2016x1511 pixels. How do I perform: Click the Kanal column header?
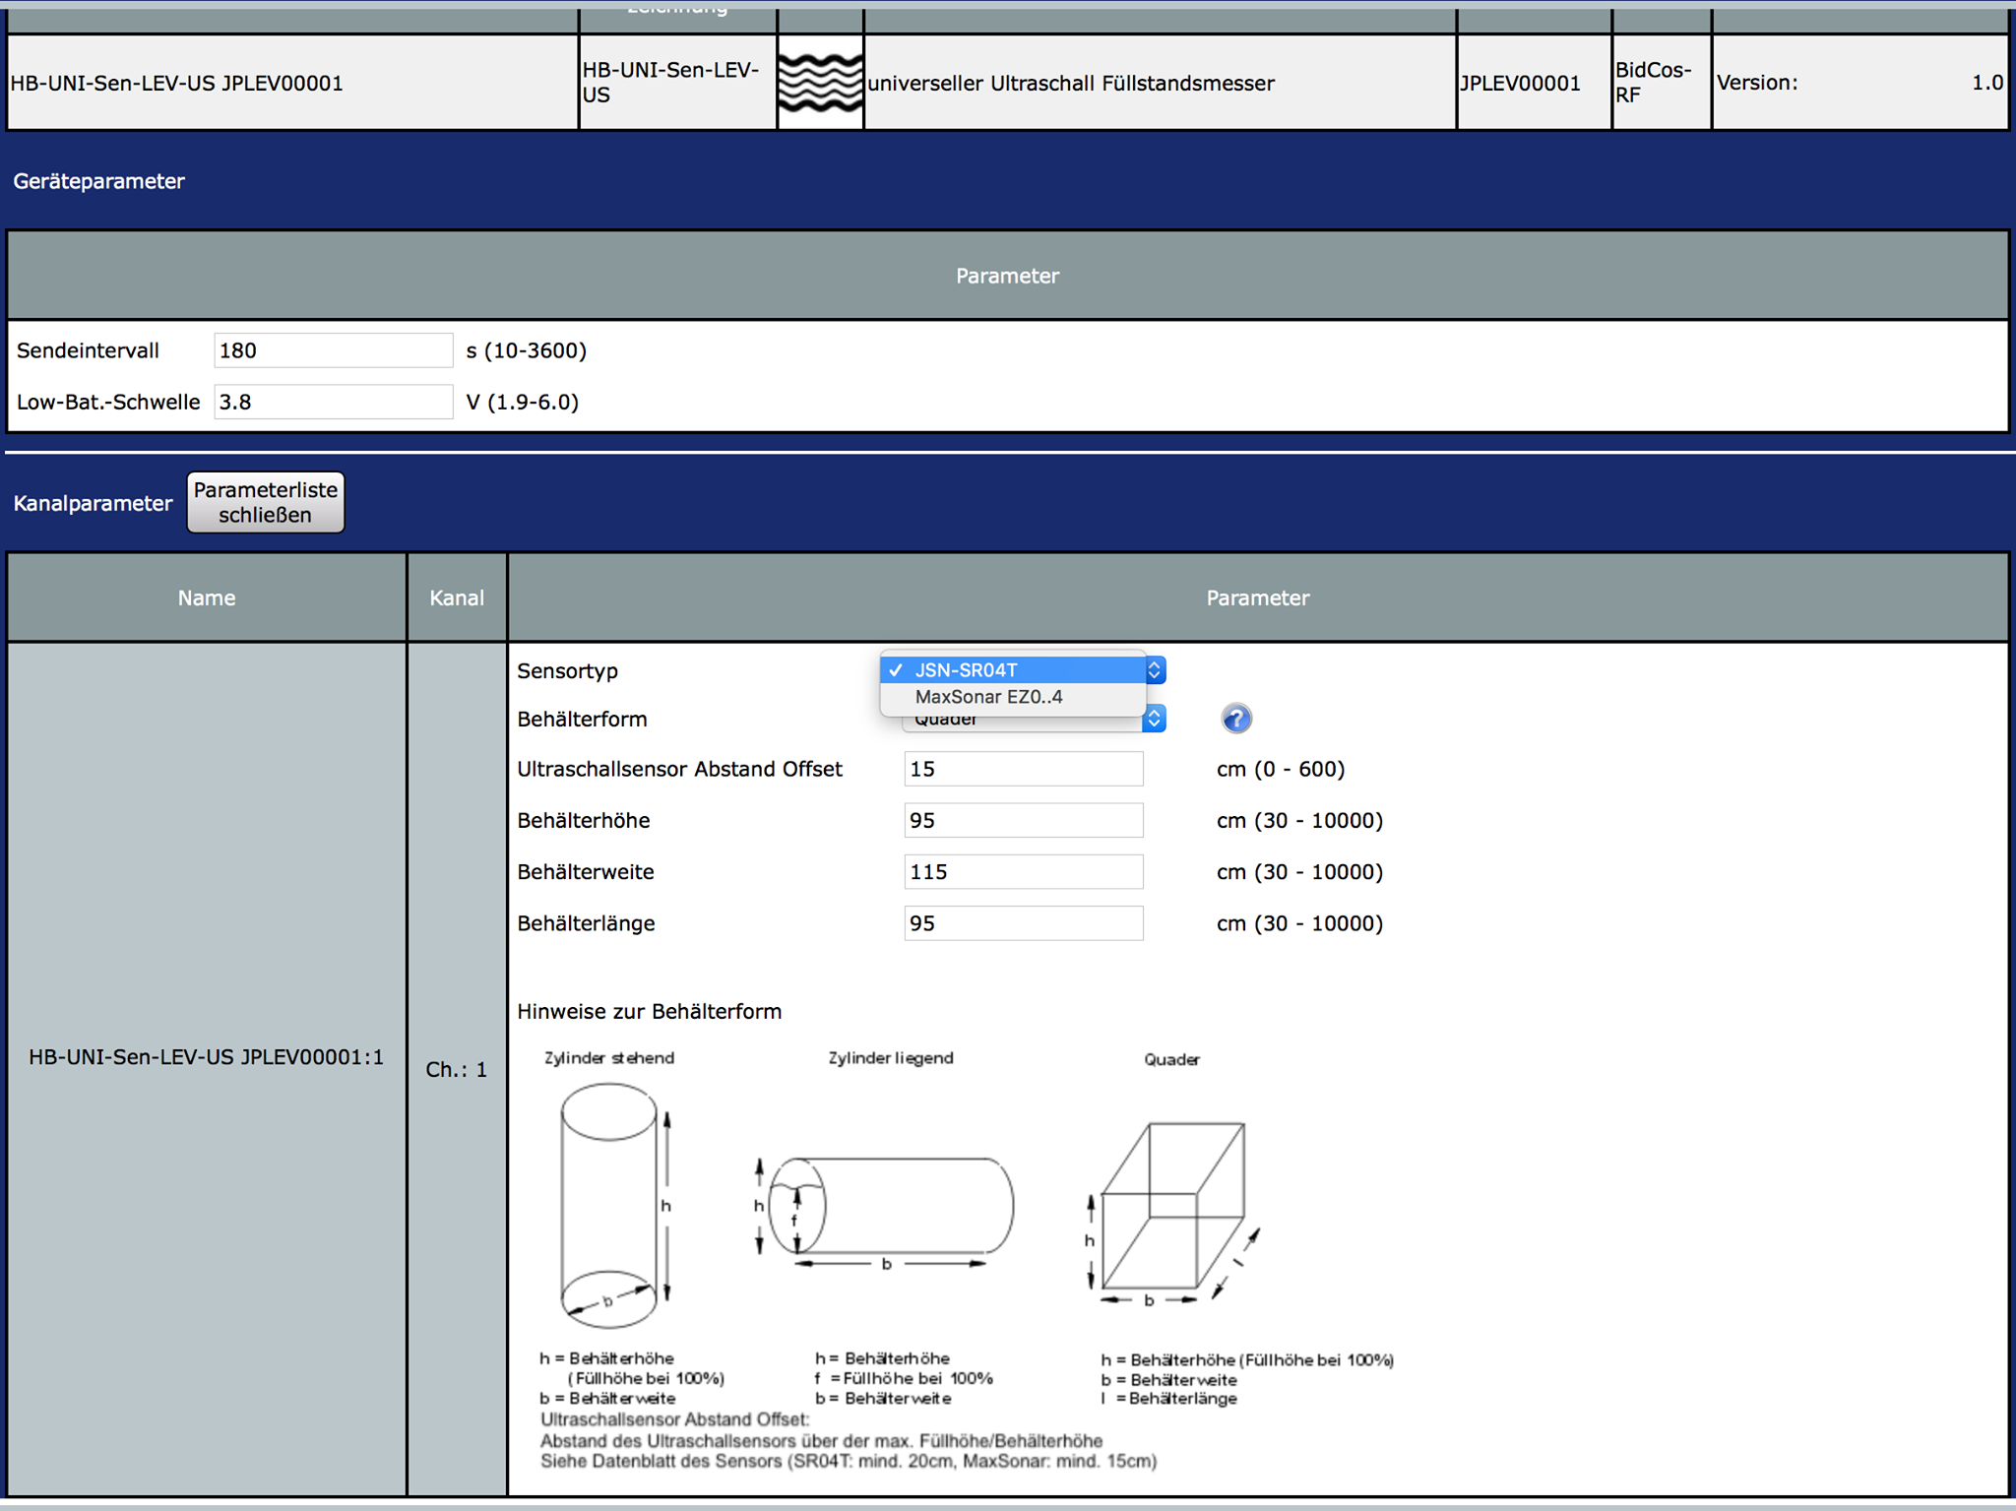(x=456, y=598)
